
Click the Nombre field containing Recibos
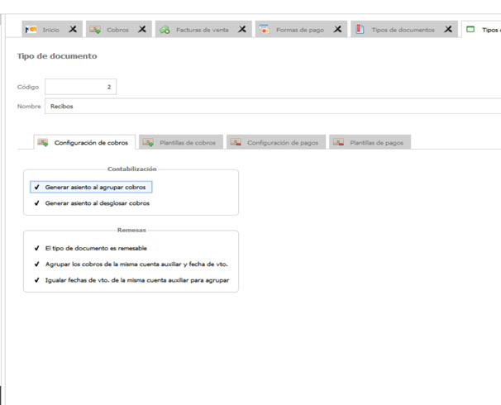click(x=273, y=106)
